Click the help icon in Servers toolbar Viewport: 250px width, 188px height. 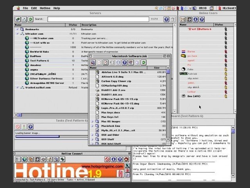pos(166,19)
